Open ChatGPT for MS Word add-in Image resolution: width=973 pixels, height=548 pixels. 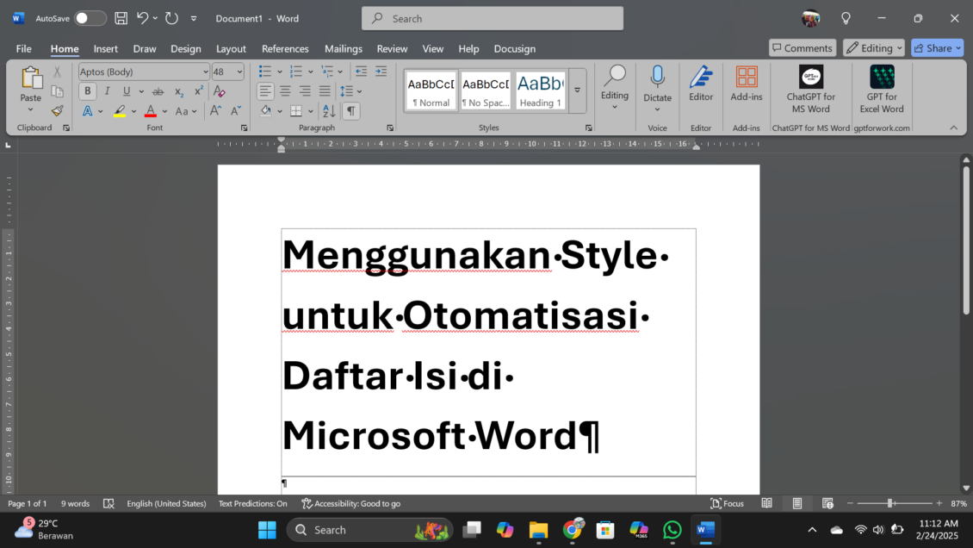point(810,90)
